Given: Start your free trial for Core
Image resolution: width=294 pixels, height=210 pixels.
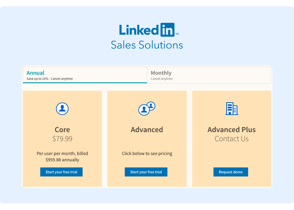Looking at the screenshot, I should point(61,172).
